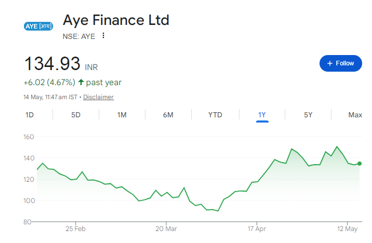Click the 100 y-axis label
372x243 pixels.
(x=29, y=201)
